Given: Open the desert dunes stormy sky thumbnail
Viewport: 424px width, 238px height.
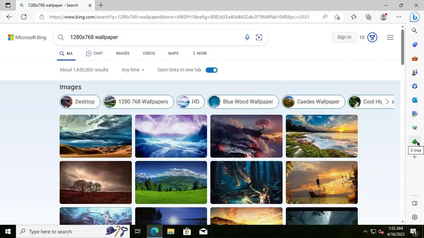Looking at the screenshot, I should (x=96, y=136).
